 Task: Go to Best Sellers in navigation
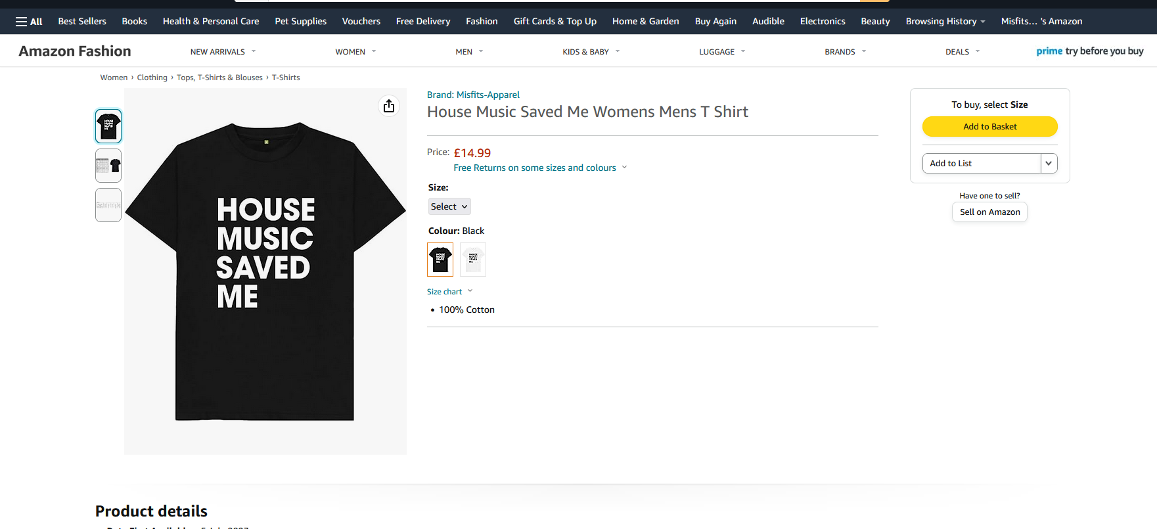click(x=82, y=22)
